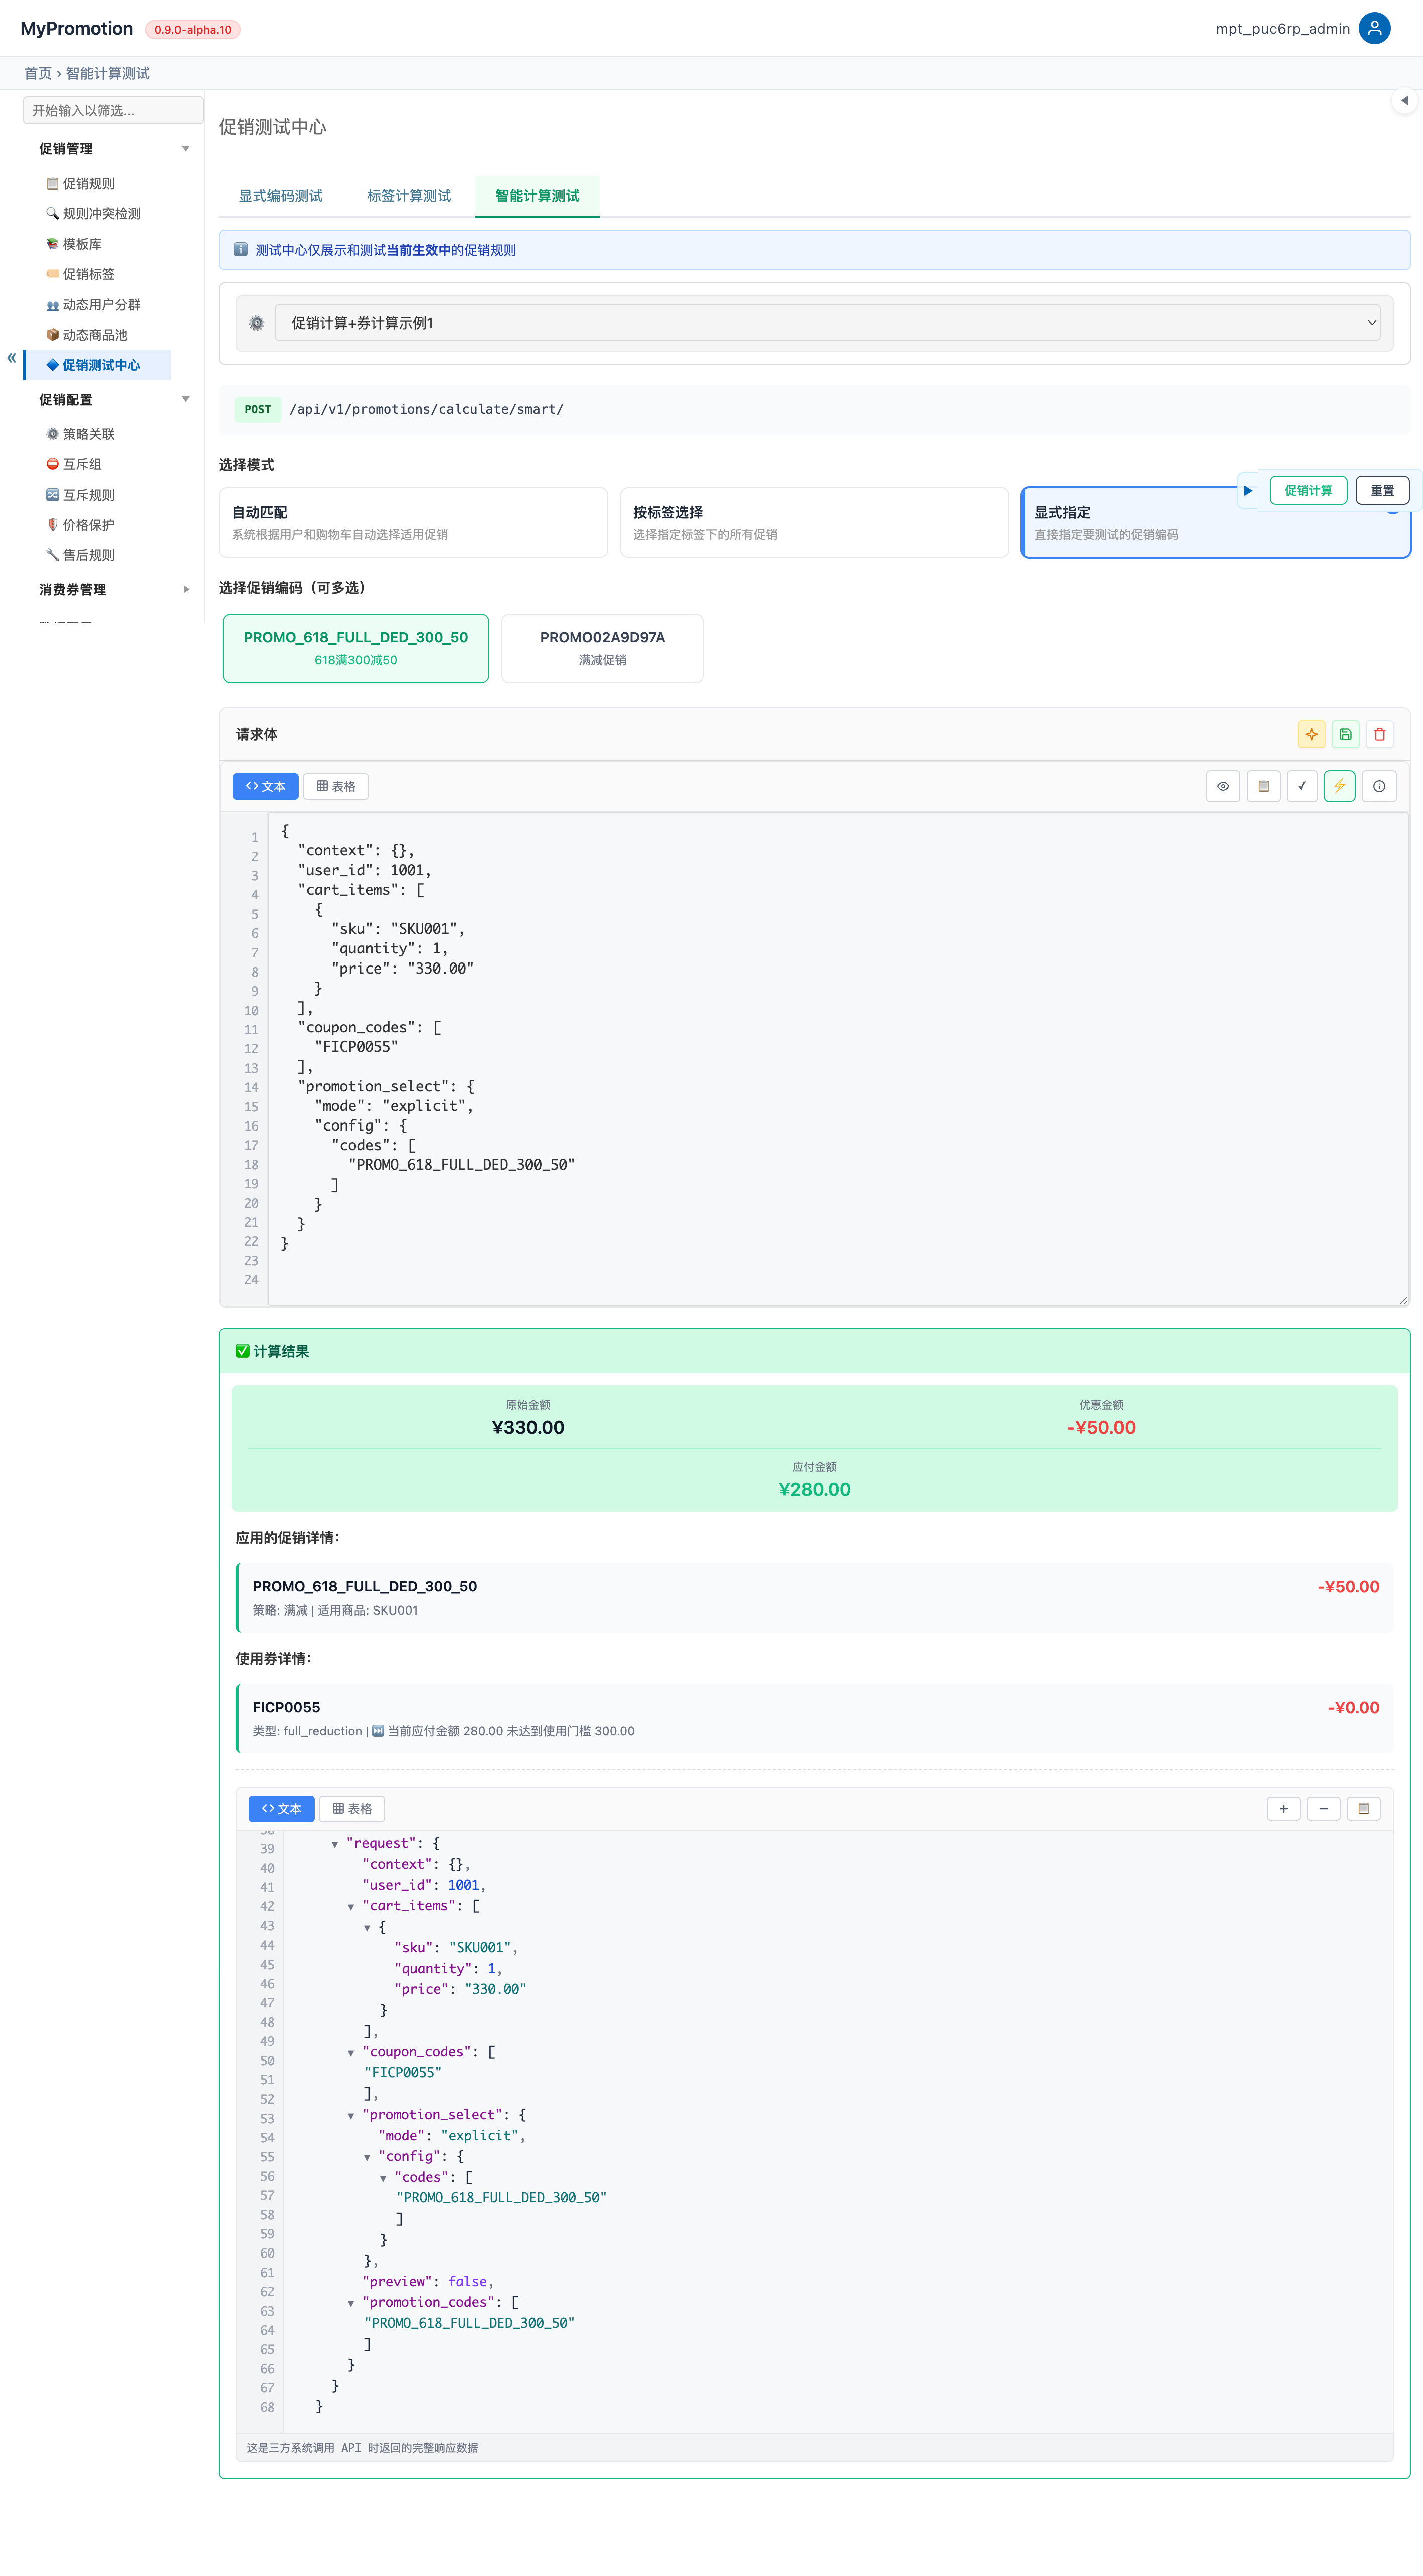
Task: Click into the request body JSON editor
Action: pos(838,1058)
